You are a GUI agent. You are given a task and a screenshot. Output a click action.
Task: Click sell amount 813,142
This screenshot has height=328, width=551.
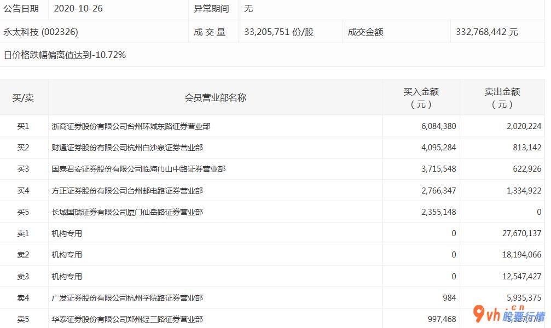527,148
